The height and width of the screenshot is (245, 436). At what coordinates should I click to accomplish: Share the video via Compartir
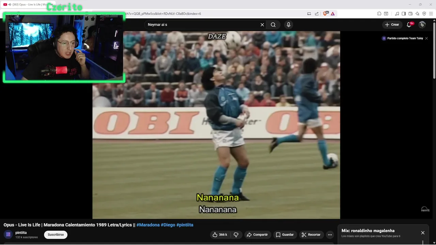(257, 235)
